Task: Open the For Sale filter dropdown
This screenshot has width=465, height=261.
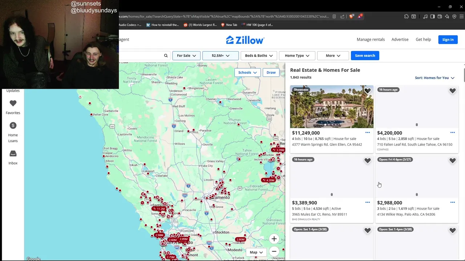Action: 186,55
